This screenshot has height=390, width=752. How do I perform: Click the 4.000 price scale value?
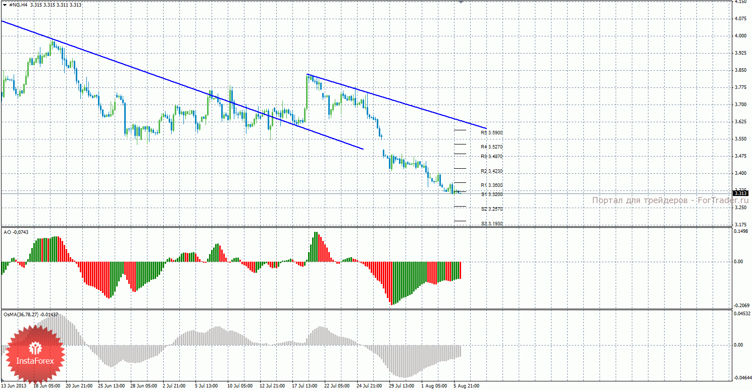740,36
